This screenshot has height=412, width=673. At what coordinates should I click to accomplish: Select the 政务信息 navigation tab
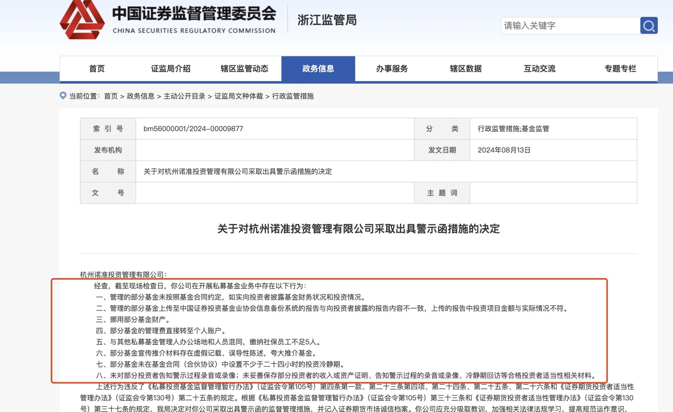click(x=318, y=69)
